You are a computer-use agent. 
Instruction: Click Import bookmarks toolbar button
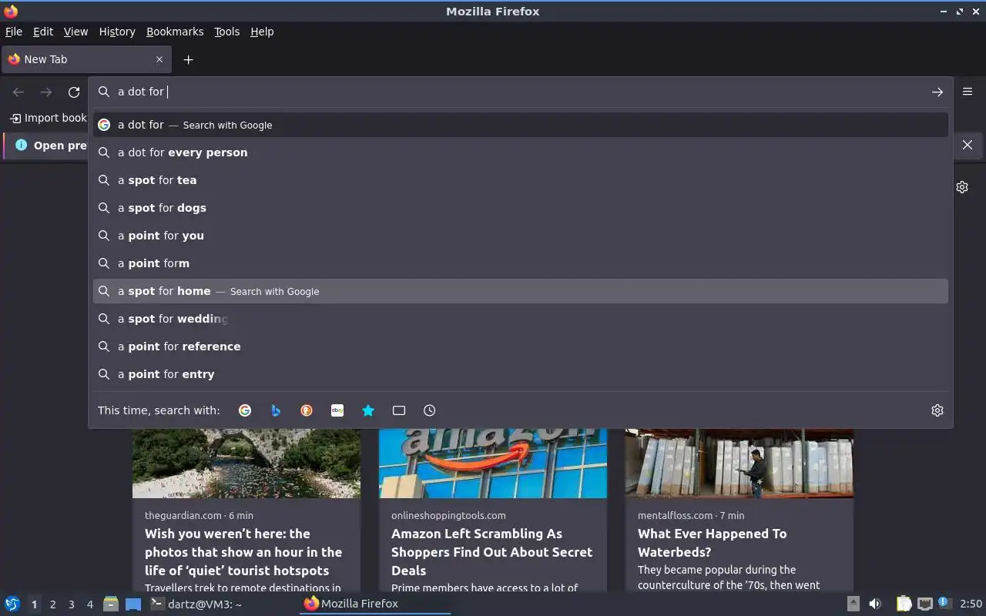(x=48, y=118)
